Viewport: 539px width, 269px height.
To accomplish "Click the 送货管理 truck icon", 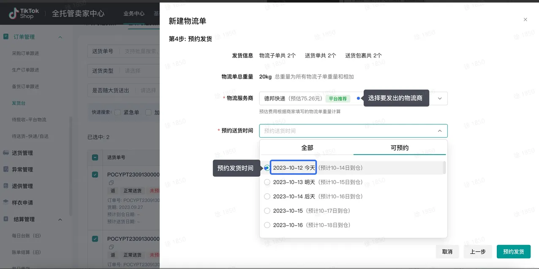I will 6,153.
